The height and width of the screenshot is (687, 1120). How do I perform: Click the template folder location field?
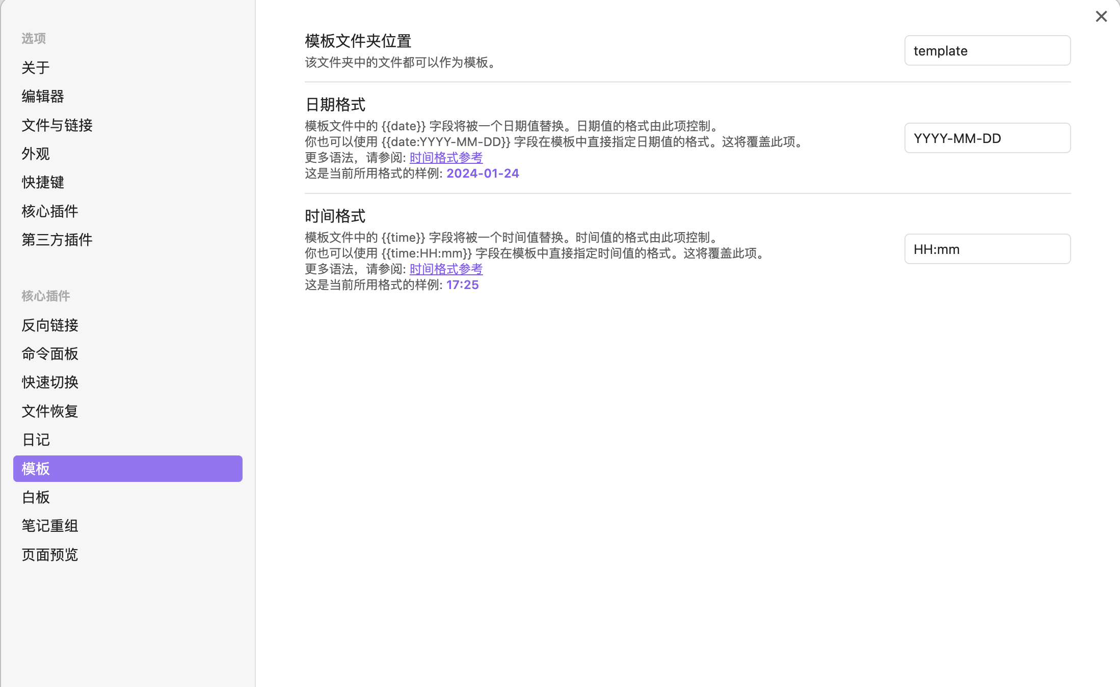click(987, 51)
